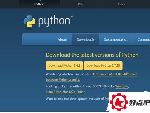The image size is (150, 113).
Task: Click text "Looking for Python with a different OS?"
Action: [x=73, y=86]
